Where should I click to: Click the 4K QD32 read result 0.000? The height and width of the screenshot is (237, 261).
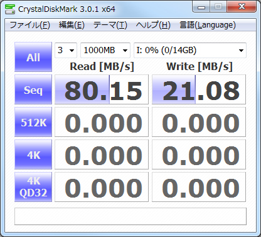102,187
